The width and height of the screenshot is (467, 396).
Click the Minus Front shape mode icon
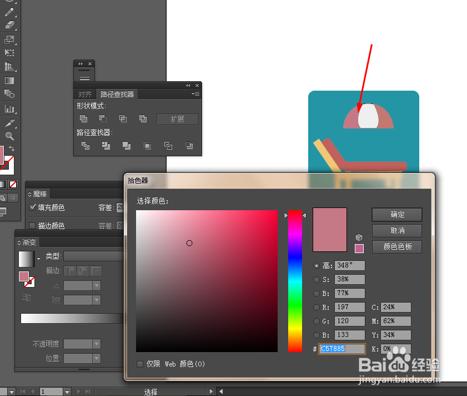[x=103, y=119]
